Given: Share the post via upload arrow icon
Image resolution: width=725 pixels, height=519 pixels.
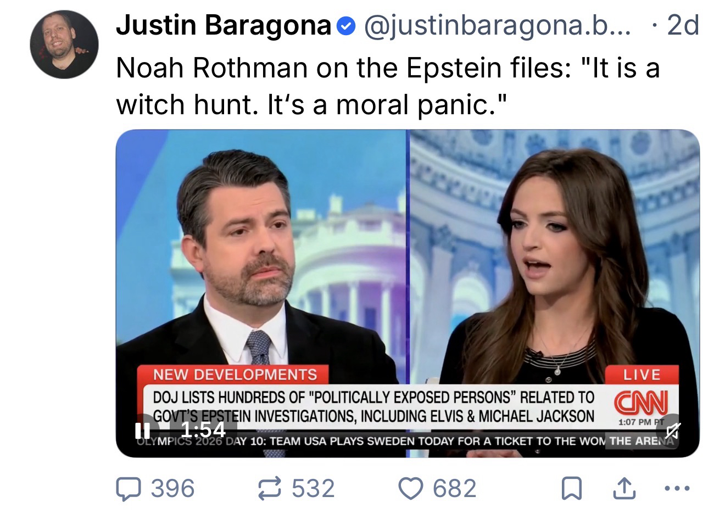Looking at the screenshot, I should coord(624,488).
